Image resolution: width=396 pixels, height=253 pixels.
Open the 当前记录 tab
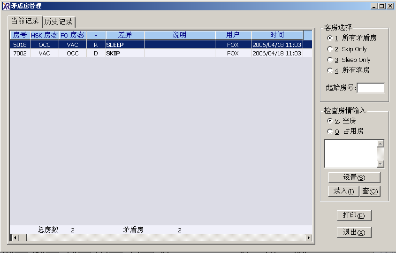click(x=25, y=21)
